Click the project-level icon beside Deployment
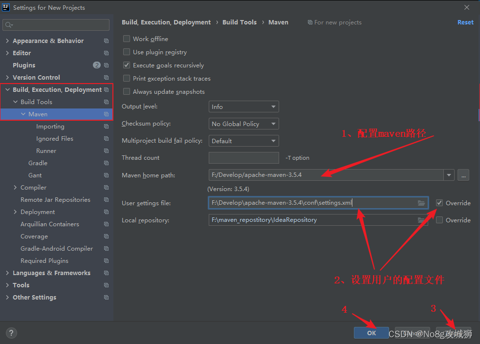The image size is (480, 344). tap(106, 212)
